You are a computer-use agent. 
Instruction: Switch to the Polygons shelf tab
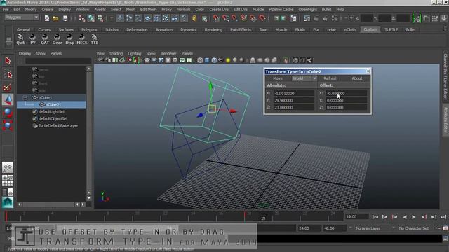click(89, 29)
